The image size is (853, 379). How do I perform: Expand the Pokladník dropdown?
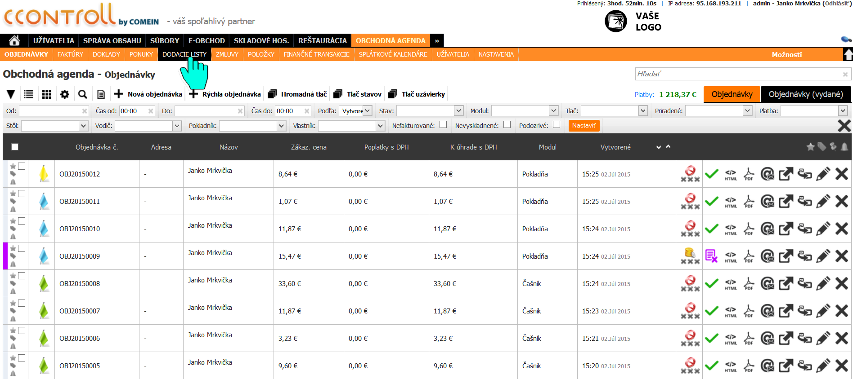point(281,126)
